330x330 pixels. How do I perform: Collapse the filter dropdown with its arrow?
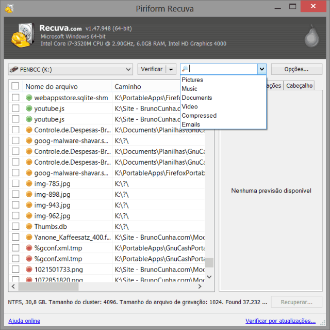pyautogui.click(x=262, y=69)
